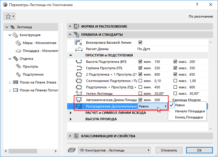Screen dimensions: 218x157
Task: Click the Соотношение Подступенок row icon
Action: (x=79, y=81)
